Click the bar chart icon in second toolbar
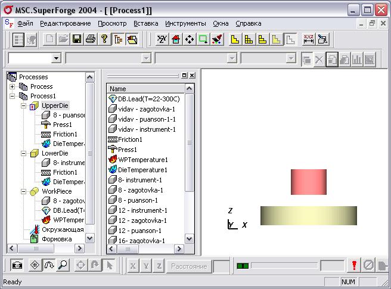 pyautogui.click(x=357, y=60)
